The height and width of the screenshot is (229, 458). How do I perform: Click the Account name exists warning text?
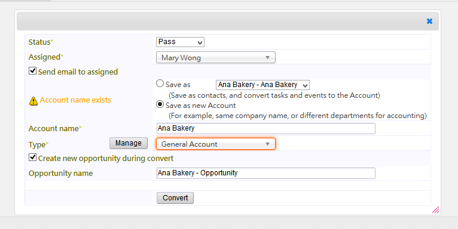75,100
